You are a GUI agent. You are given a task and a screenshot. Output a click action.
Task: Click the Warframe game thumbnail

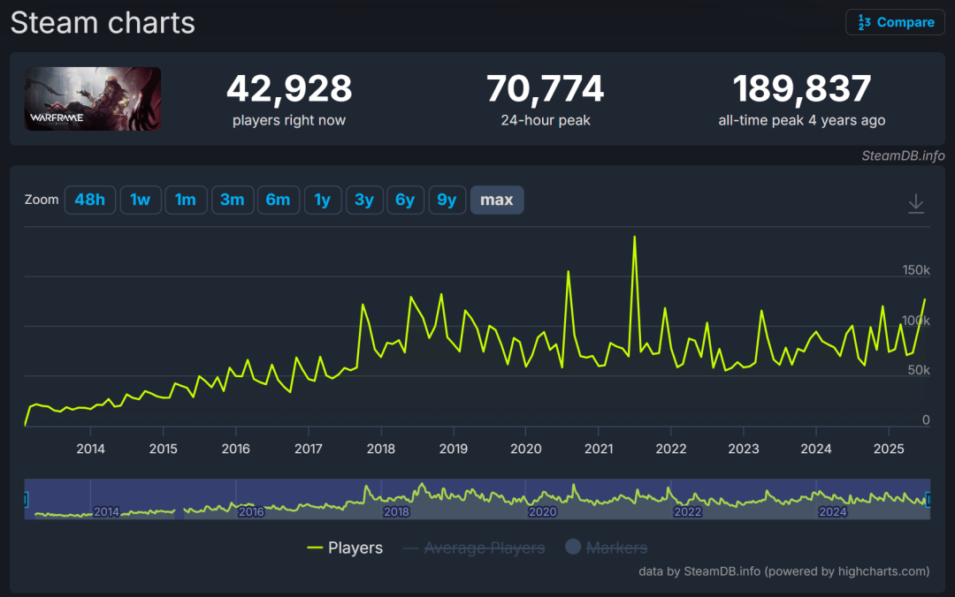tap(93, 99)
